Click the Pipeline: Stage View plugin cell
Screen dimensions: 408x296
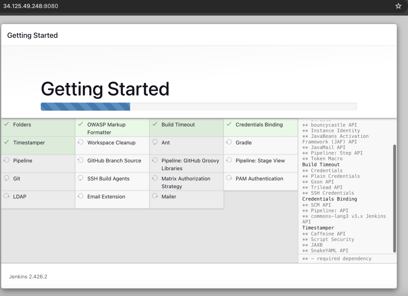coord(260,164)
